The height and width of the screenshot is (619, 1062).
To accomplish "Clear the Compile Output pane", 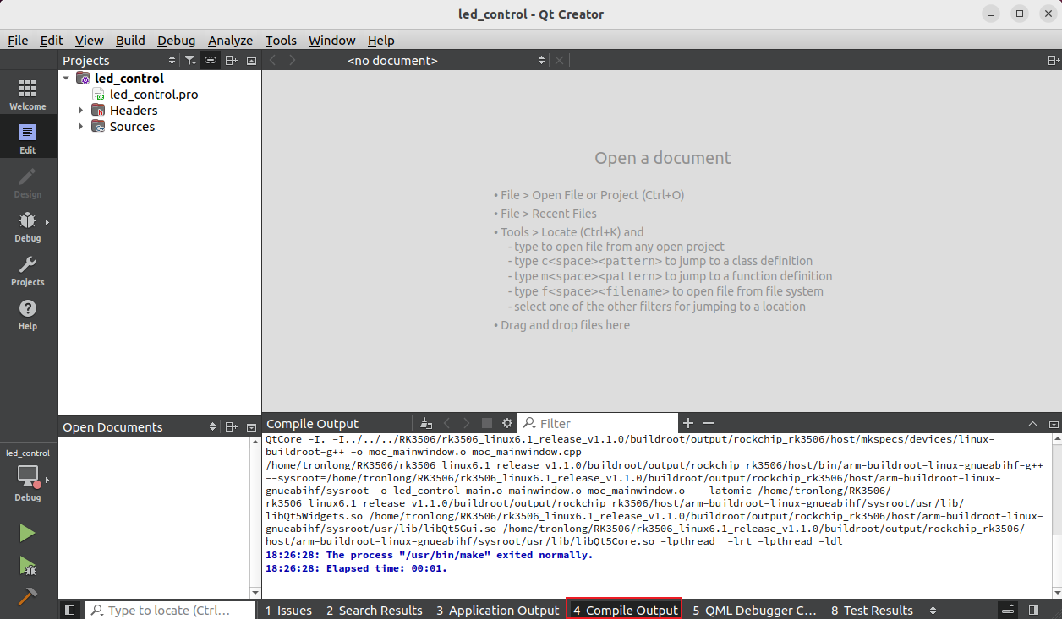I will click(426, 423).
